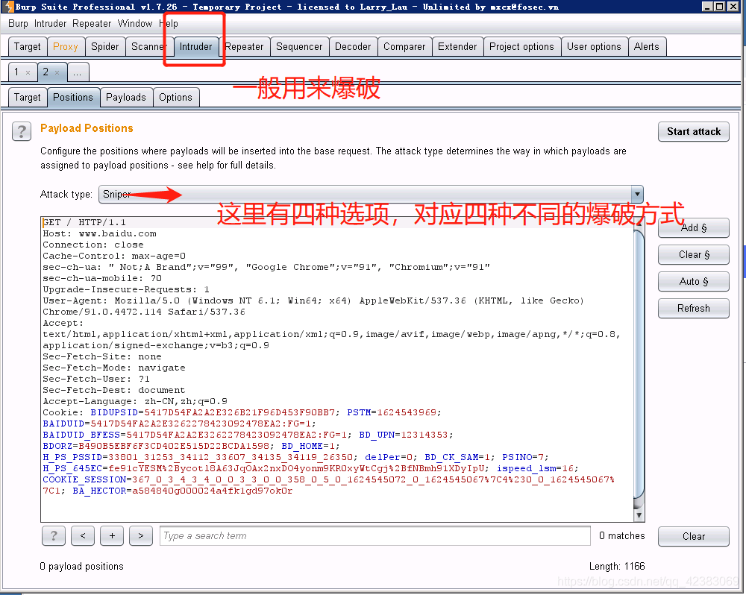This screenshot has width=746, height=595.
Task: Open the Alerts tab
Action: point(647,47)
